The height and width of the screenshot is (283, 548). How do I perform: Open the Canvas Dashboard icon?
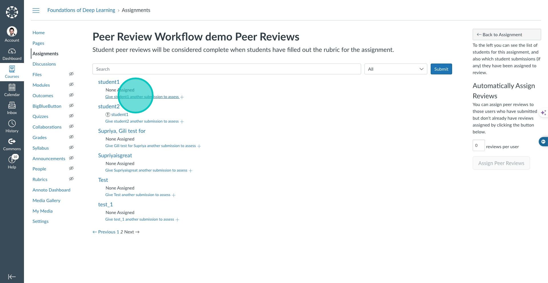(x=12, y=51)
